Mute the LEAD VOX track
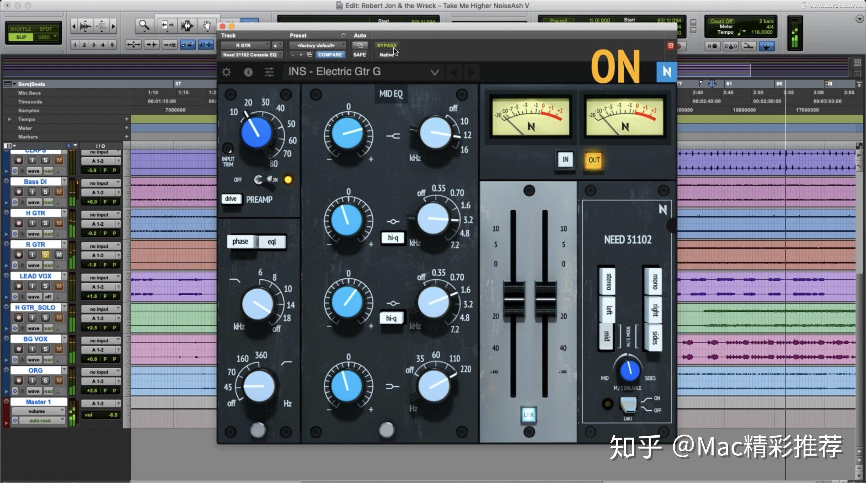 point(59,286)
